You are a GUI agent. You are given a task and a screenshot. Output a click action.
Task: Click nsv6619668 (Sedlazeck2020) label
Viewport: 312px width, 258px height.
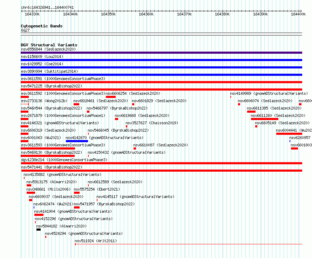click(142, 115)
